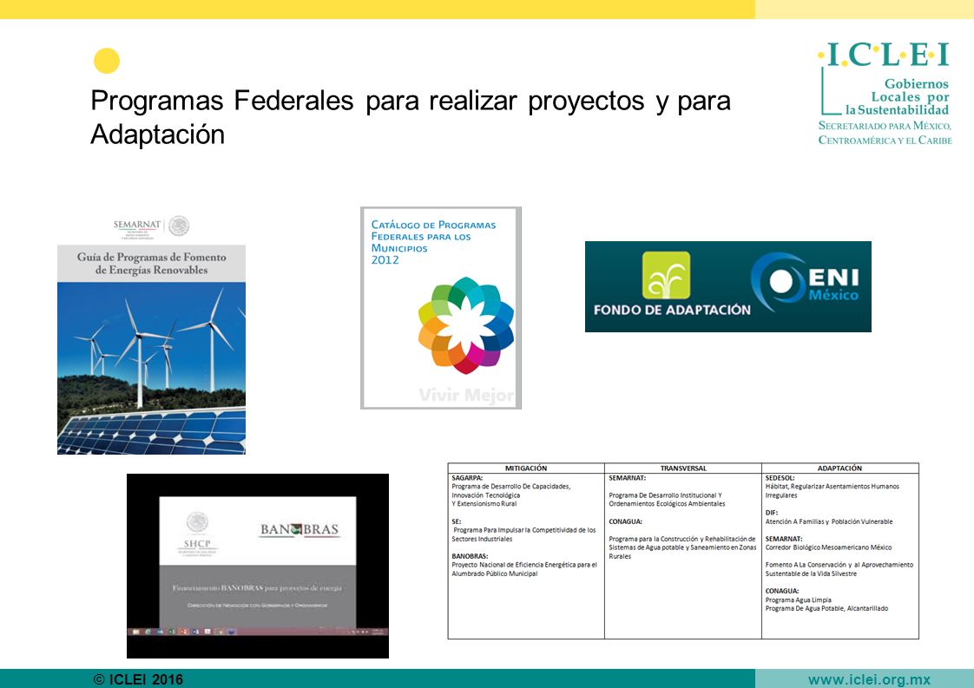The width and height of the screenshot is (974, 688).
Task: Play the BANOBRAS financing video thumbnail
Action: (258, 566)
